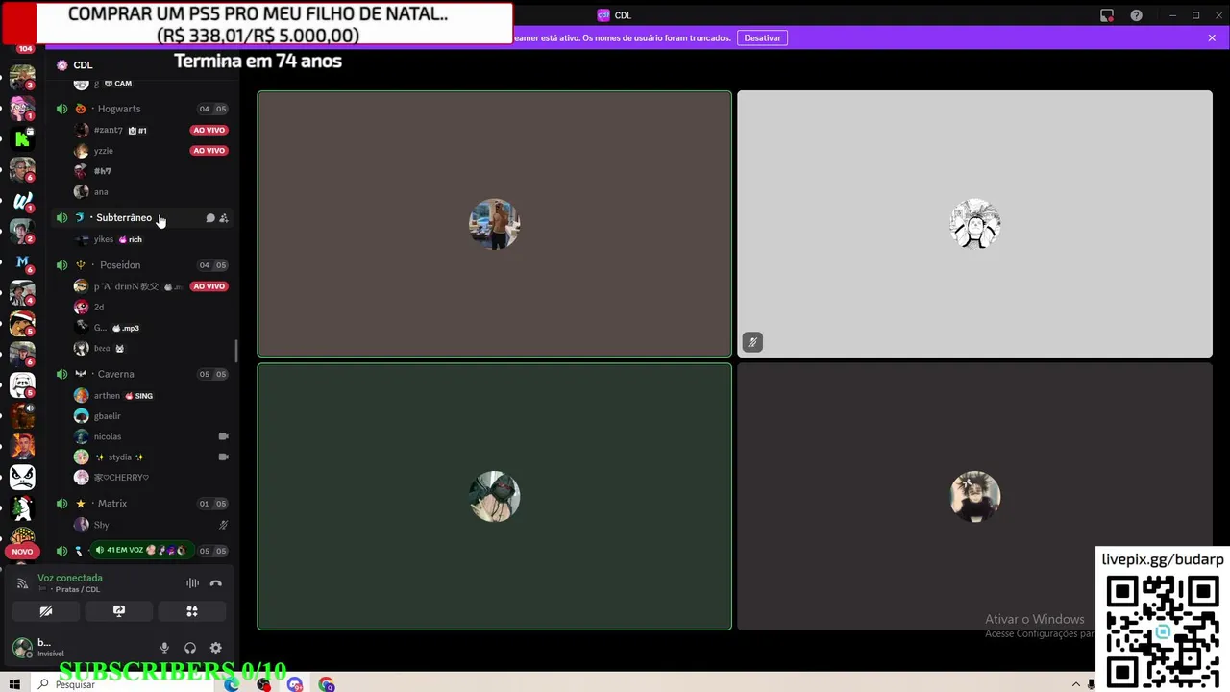Click the Pesquisar taskbar search box
This screenshot has width=1230, height=692.
(125, 684)
